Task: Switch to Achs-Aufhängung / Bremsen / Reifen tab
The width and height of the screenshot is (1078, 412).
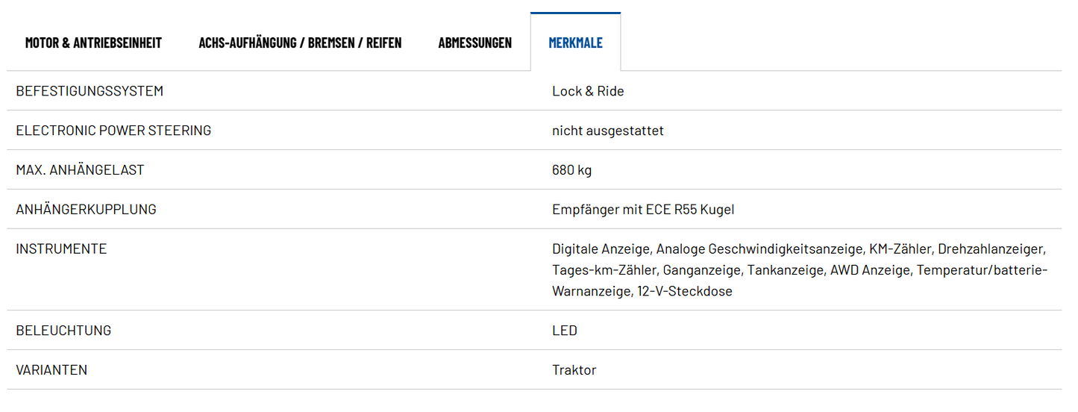Action: pos(300,43)
